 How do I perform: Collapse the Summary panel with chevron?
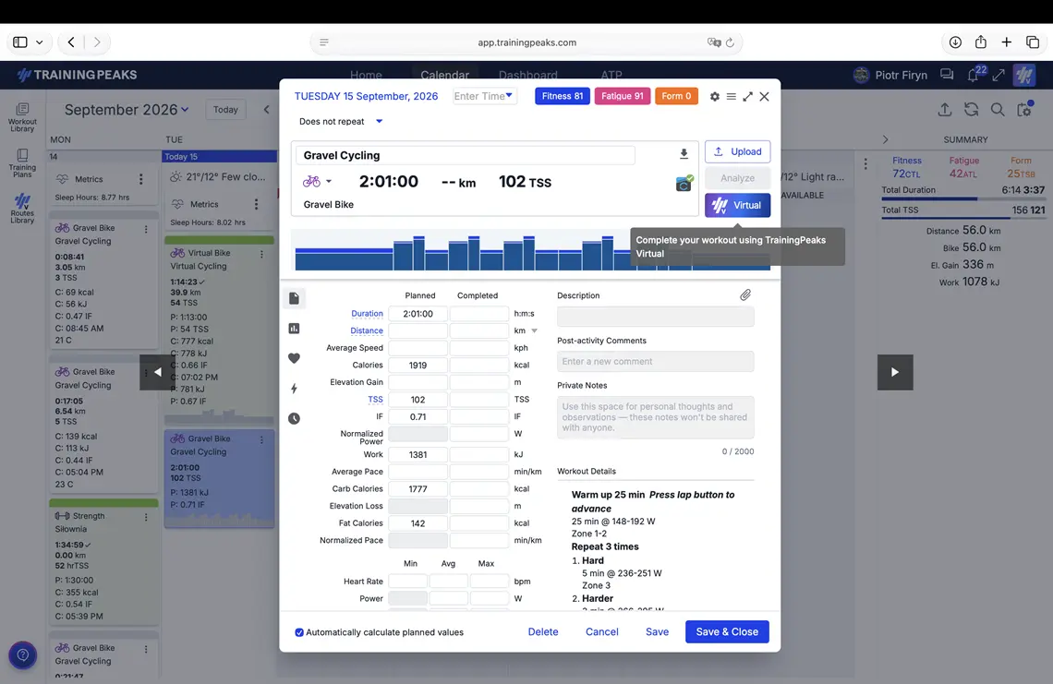point(885,139)
